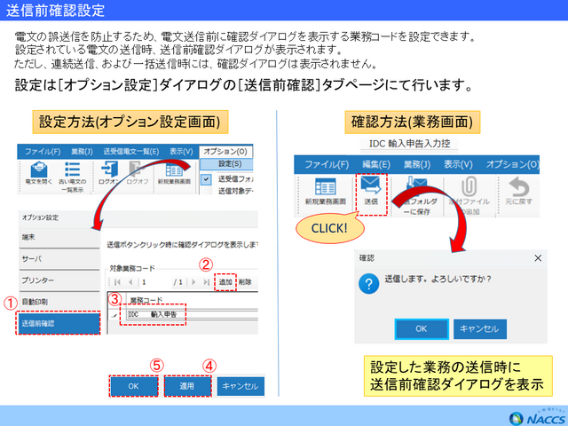Screen dimensions: 568x426
Task: Click the 元に戻す undo arrow icon
Action: 518,186
